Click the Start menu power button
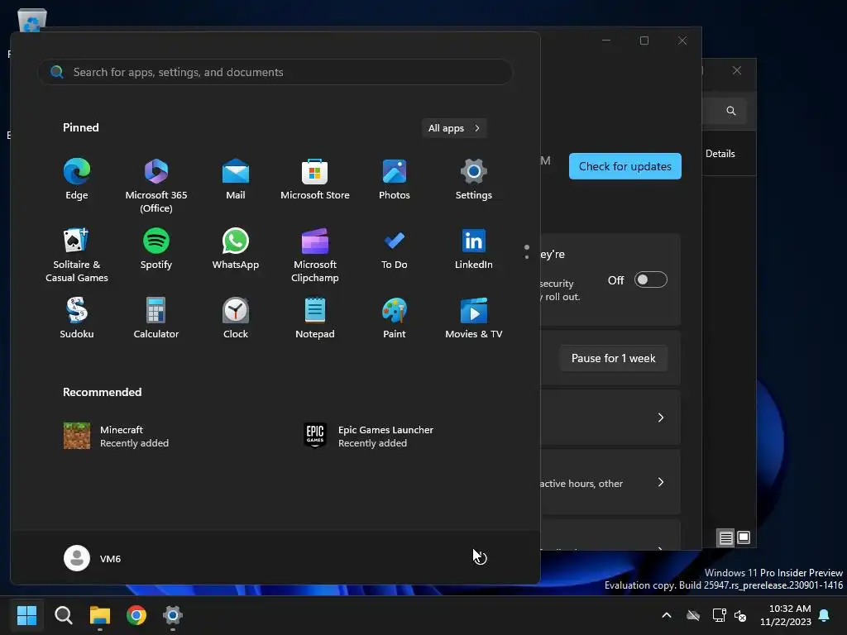This screenshot has width=847, height=635. [x=480, y=558]
